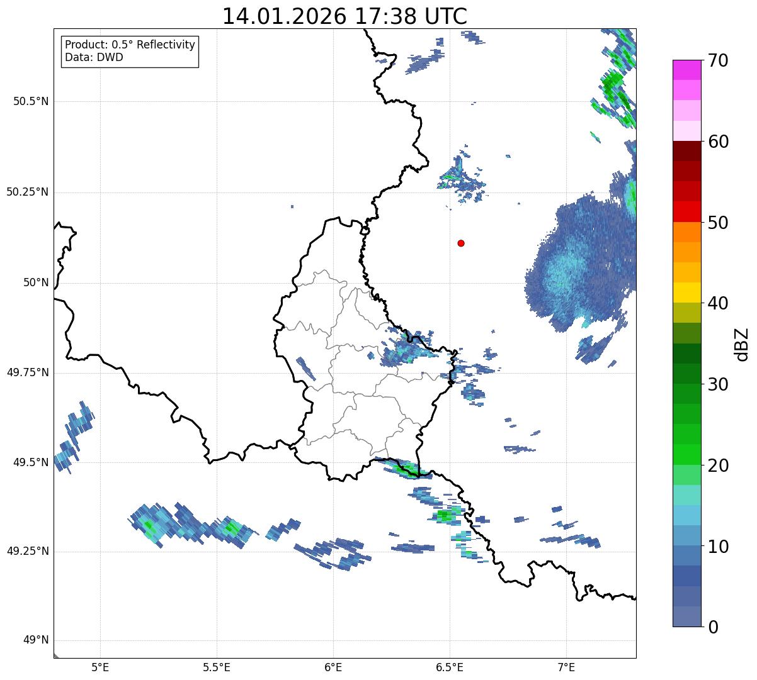Click the title "14.01.2026 17:38 UTC"

(344, 16)
